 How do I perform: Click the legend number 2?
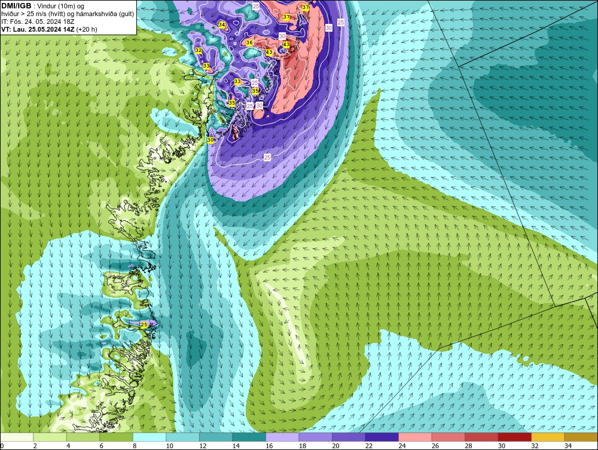[35, 446]
